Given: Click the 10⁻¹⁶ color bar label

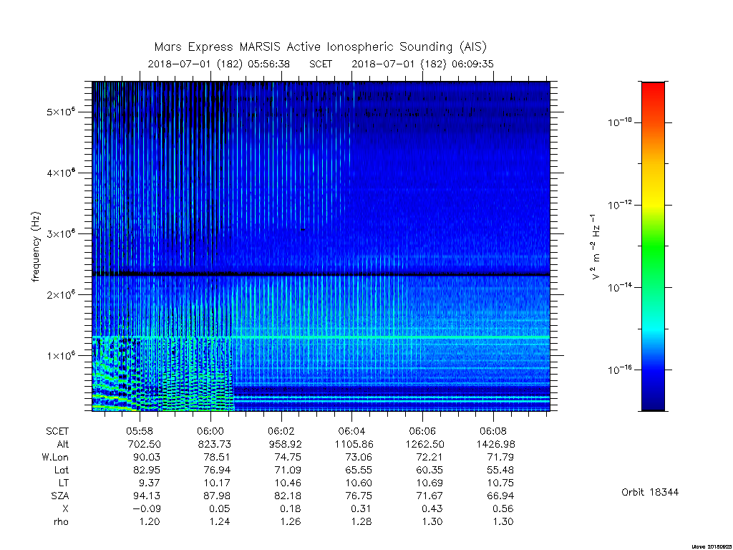Looking at the screenshot, I should click(x=619, y=370).
